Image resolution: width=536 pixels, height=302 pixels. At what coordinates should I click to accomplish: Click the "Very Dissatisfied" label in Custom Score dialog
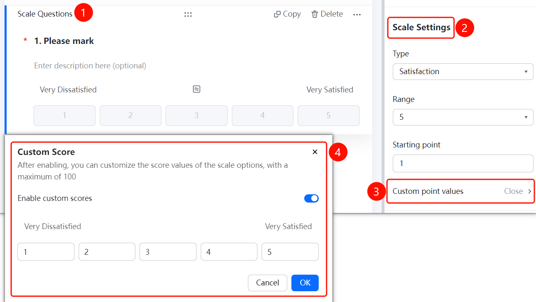click(53, 227)
